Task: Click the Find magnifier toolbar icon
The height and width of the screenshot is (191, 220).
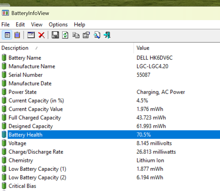Action: 97,35
